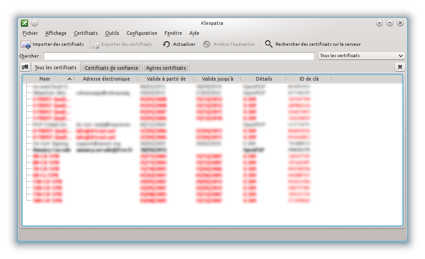Viewport: 425px width, 259px height.
Task: Click the Import certificates toolbar icon
Action: pos(25,44)
